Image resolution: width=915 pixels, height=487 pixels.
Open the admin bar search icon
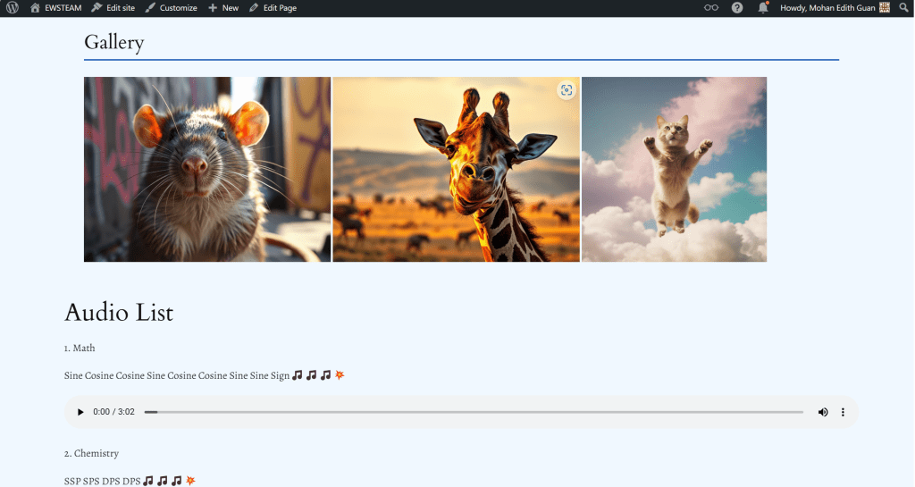pyautogui.click(x=903, y=8)
